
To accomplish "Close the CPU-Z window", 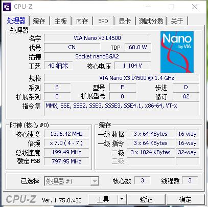I will (195, 7).
